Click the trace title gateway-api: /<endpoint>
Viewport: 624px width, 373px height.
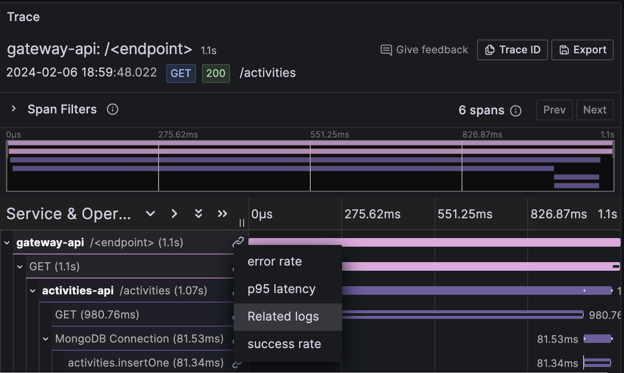pyautogui.click(x=100, y=49)
